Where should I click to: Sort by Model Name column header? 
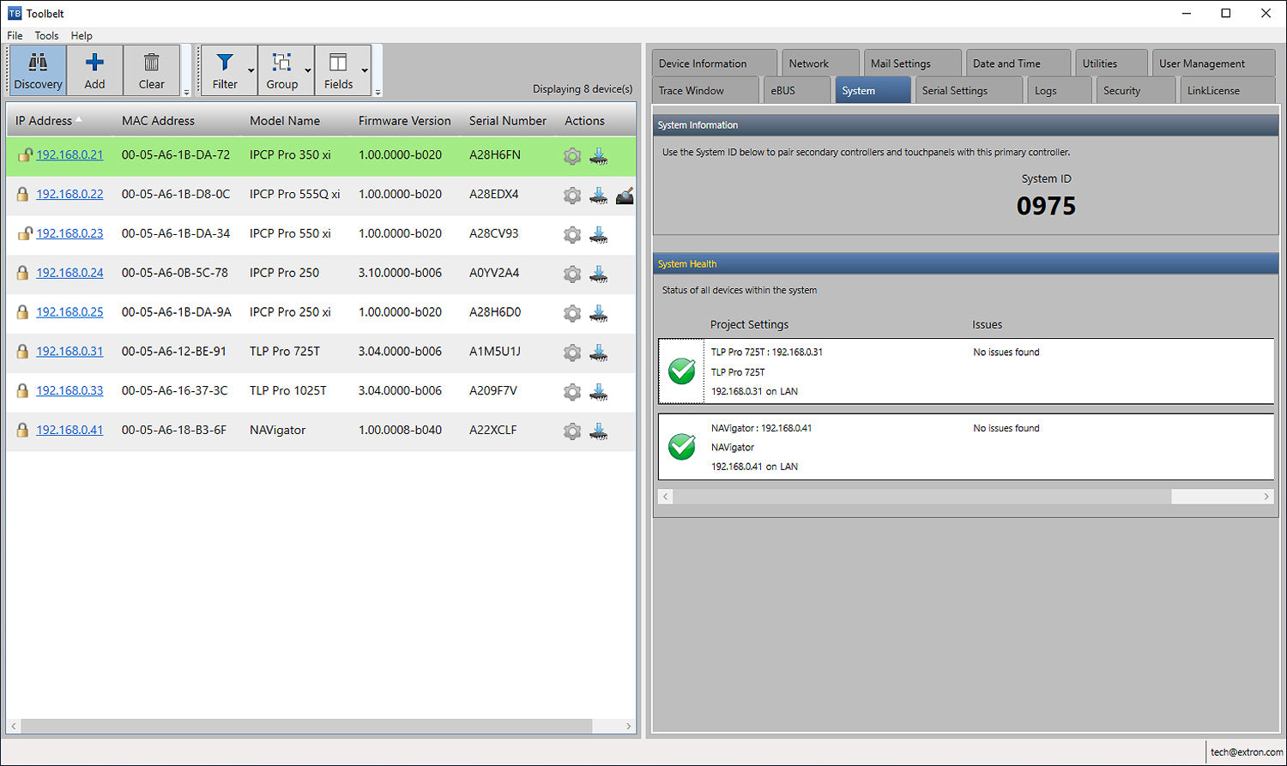[x=285, y=121]
